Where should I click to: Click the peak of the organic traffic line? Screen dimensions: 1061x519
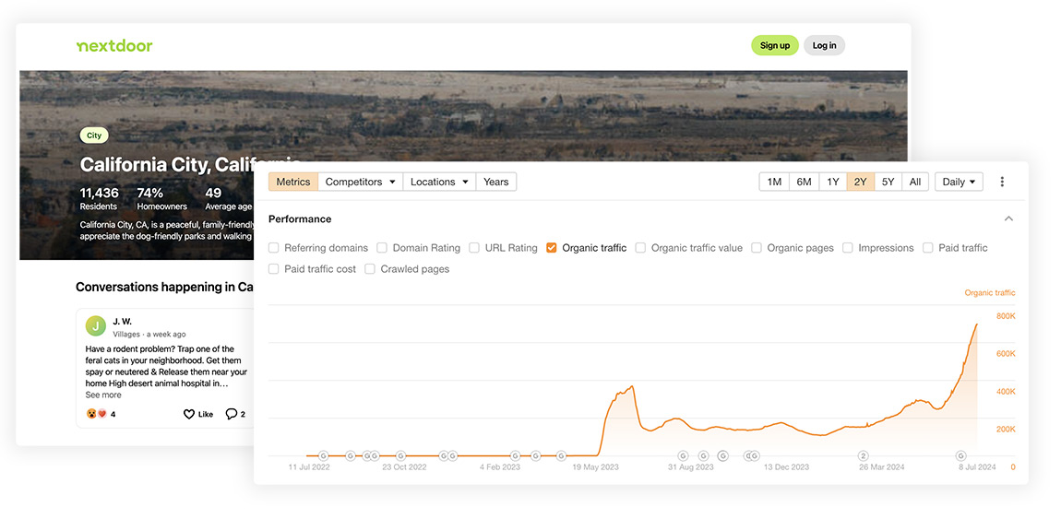(976, 324)
